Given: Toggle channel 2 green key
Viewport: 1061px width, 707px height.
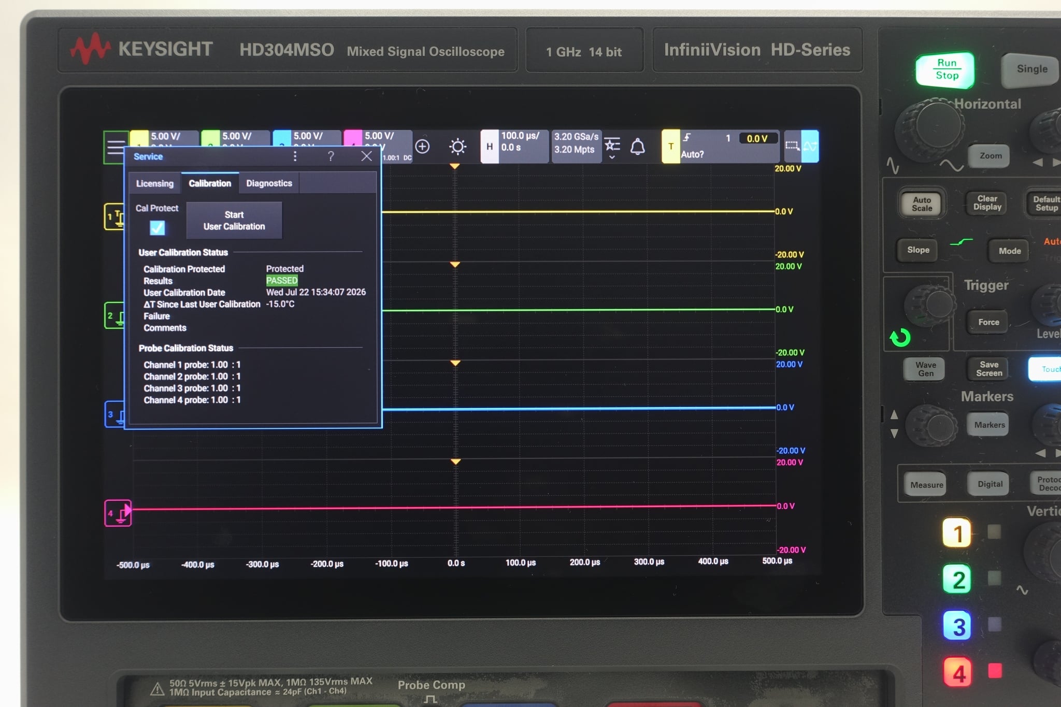Looking at the screenshot, I should point(958,580).
